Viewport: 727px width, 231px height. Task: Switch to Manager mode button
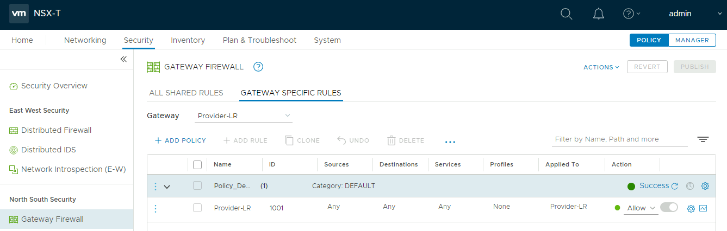point(692,40)
